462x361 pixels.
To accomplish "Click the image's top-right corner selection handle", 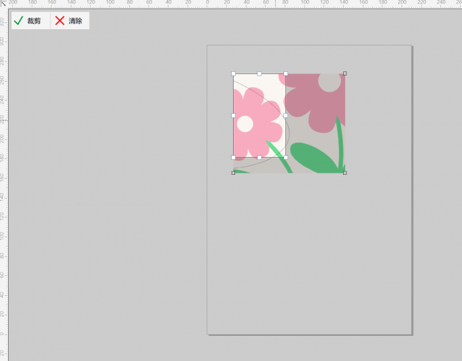I will [x=345, y=73].
